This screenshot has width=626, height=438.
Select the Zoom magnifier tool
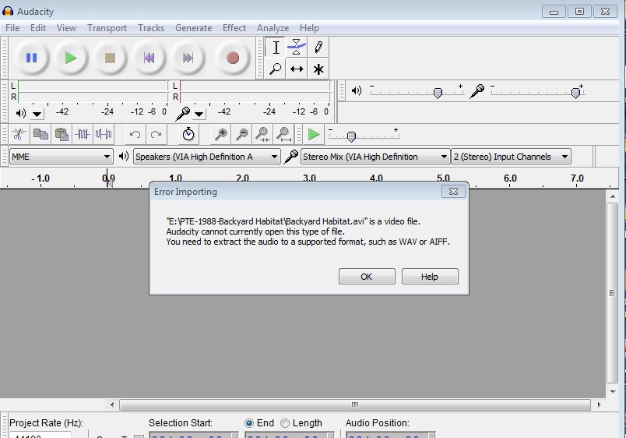pyautogui.click(x=276, y=69)
